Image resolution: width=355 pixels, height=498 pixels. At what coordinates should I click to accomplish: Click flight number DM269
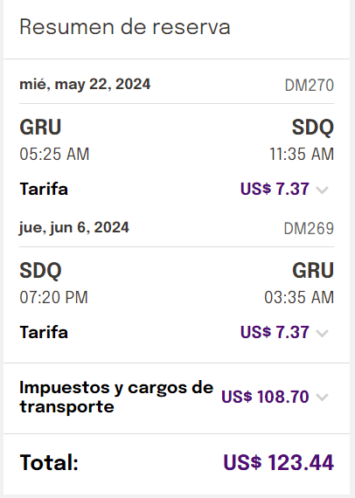pyautogui.click(x=309, y=229)
